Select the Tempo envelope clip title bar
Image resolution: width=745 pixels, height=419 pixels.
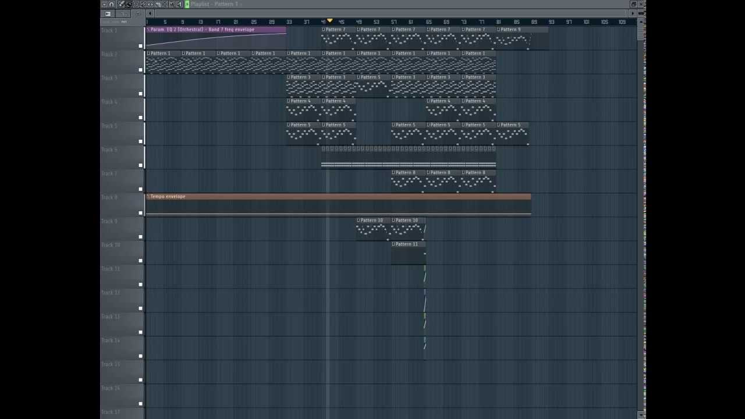tap(338, 197)
